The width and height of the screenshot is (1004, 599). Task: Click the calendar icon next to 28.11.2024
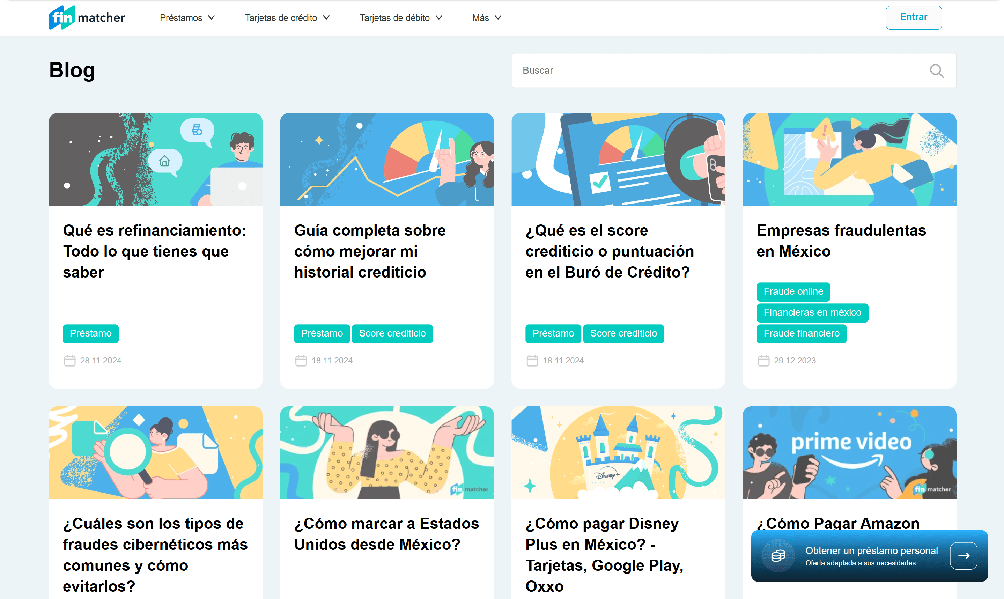tap(69, 361)
